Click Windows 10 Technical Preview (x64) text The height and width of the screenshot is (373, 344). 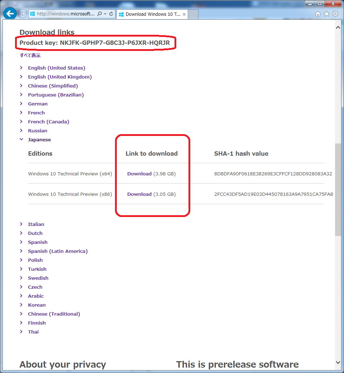[70, 174]
